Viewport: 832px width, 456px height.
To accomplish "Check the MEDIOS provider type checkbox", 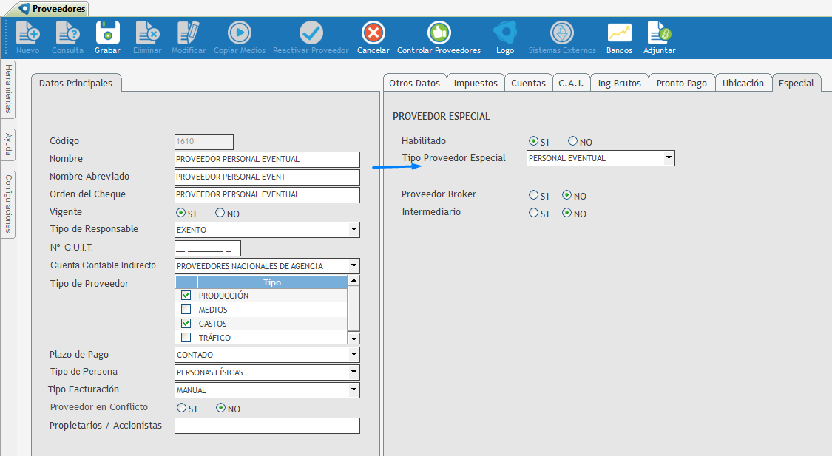I will click(x=186, y=310).
